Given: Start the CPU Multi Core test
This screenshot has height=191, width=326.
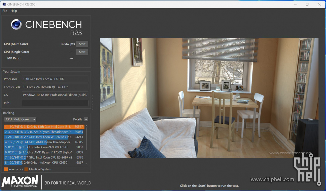Looking at the screenshot, I should (82, 44).
